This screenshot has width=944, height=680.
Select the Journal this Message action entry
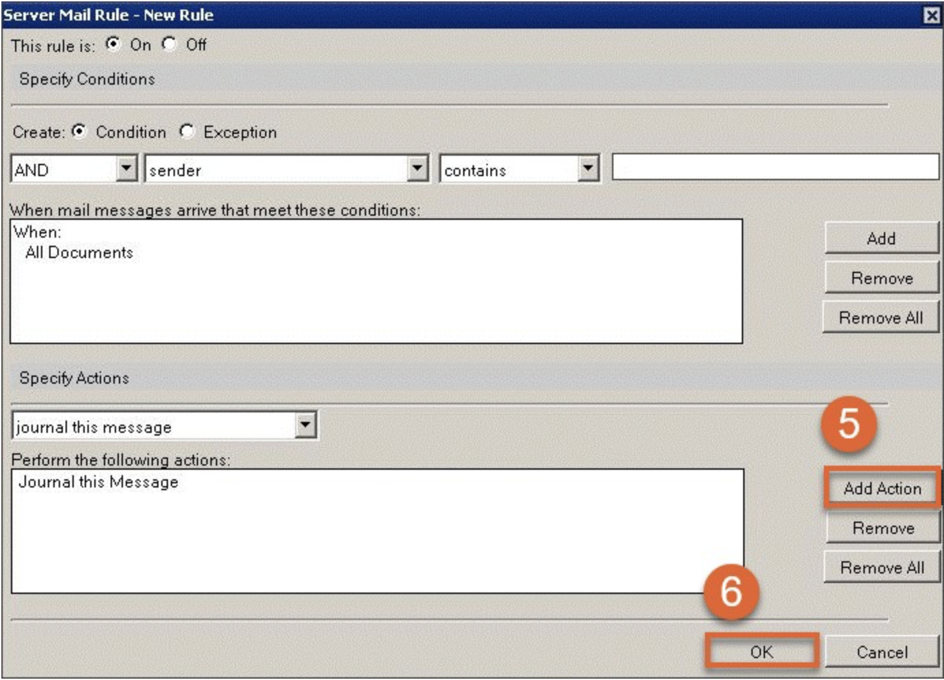pos(98,482)
